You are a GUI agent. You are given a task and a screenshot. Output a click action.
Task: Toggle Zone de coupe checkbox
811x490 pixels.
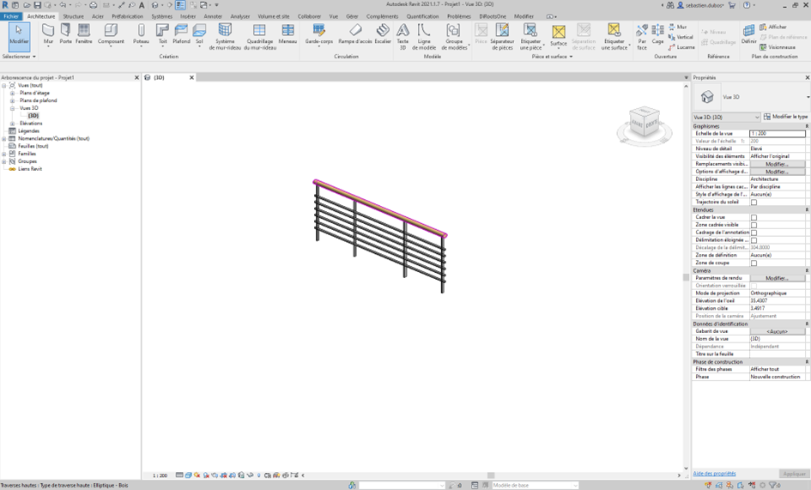click(754, 263)
